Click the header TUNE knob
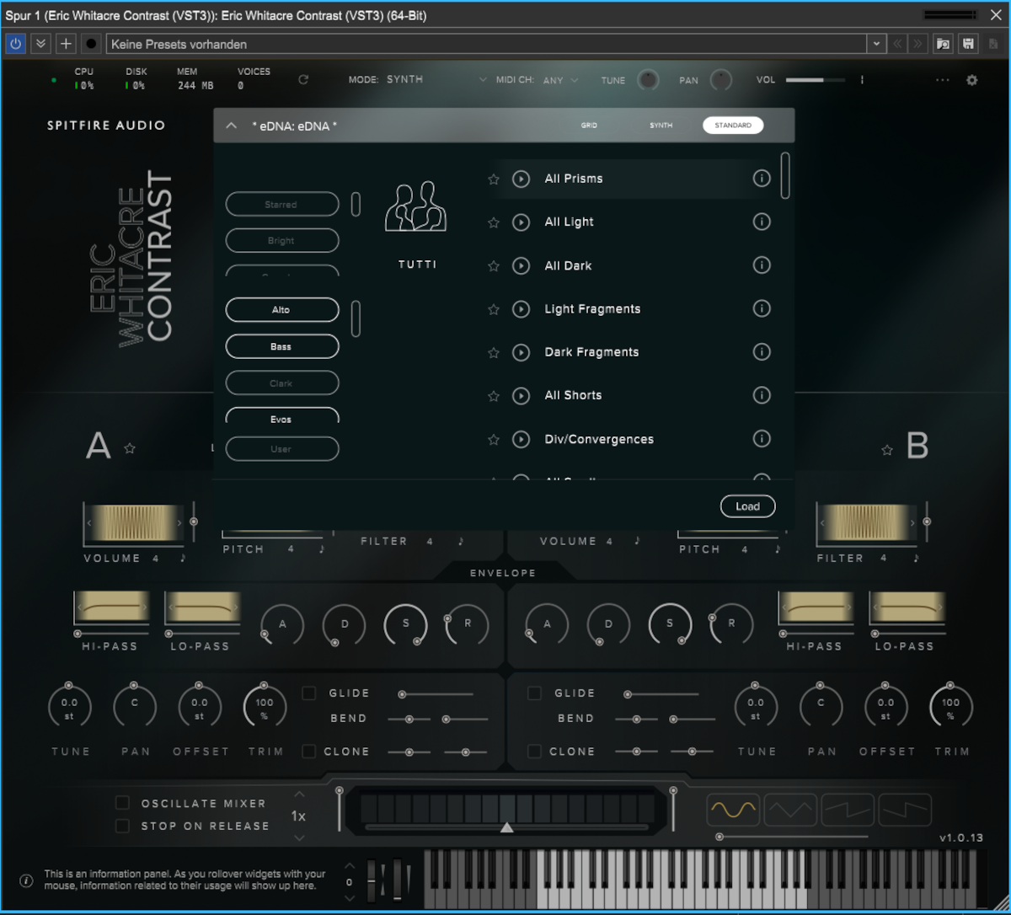 point(648,80)
